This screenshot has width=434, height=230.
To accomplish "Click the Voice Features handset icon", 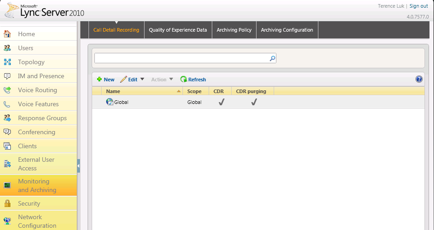I will point(7,104).
